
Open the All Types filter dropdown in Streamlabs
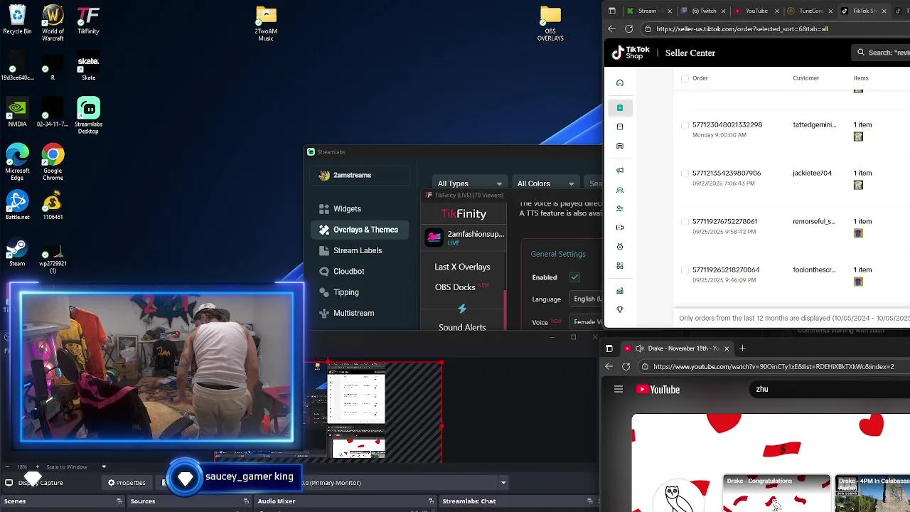point(469,183)
